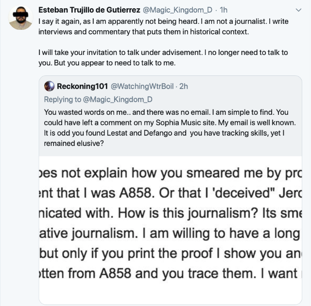Open the Reckoning101 display name link

82,87
